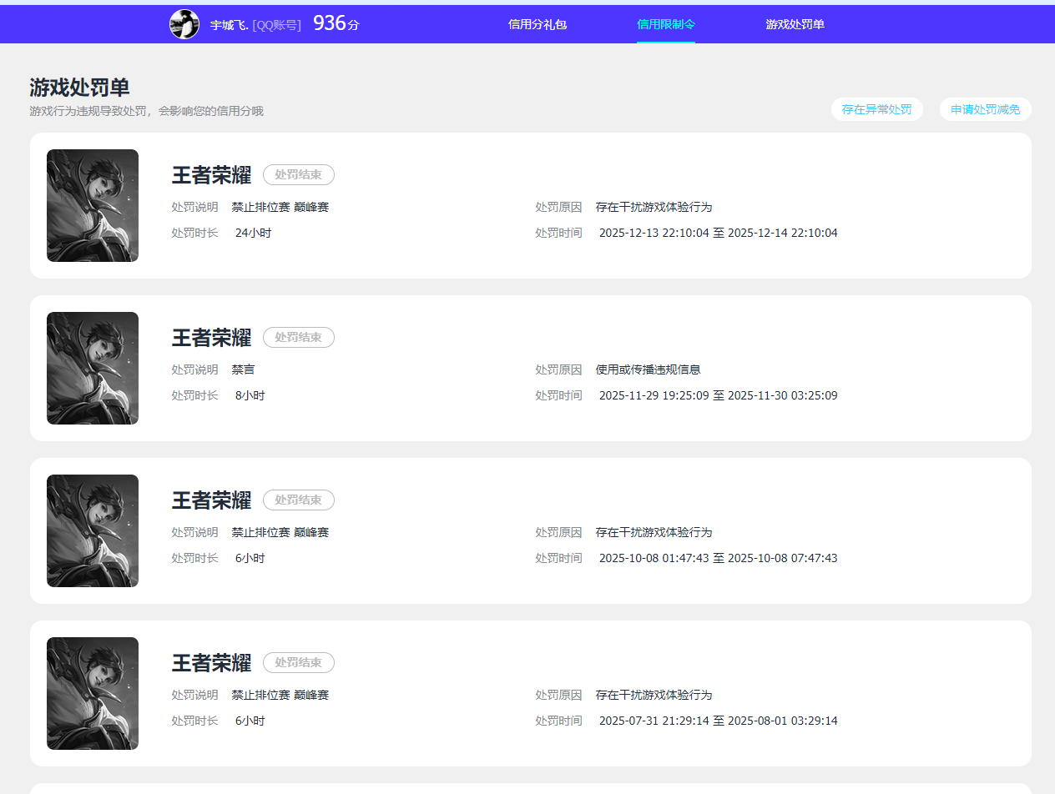Switch to the 信用限制令 tab
1055x794 pixels.
pyautogui.click(x=666, y=24)
